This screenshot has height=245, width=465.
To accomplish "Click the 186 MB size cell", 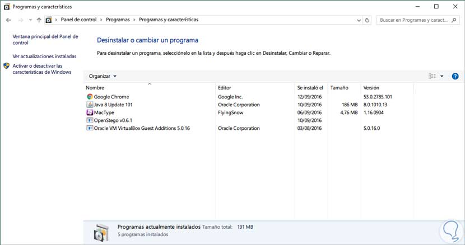I will pyautogui.click(x=350, y=105).
